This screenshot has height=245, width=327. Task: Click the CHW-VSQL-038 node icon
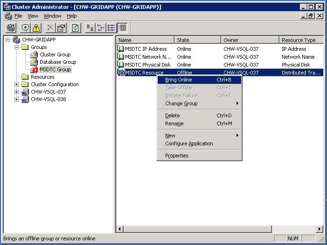25,99
